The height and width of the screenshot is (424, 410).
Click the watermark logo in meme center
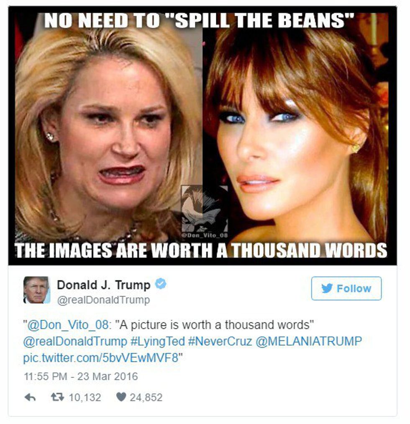(204, 212)
